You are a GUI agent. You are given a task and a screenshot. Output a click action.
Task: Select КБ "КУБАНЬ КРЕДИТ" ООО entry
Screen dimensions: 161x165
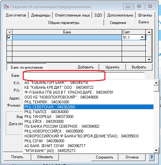pos(88,88)
